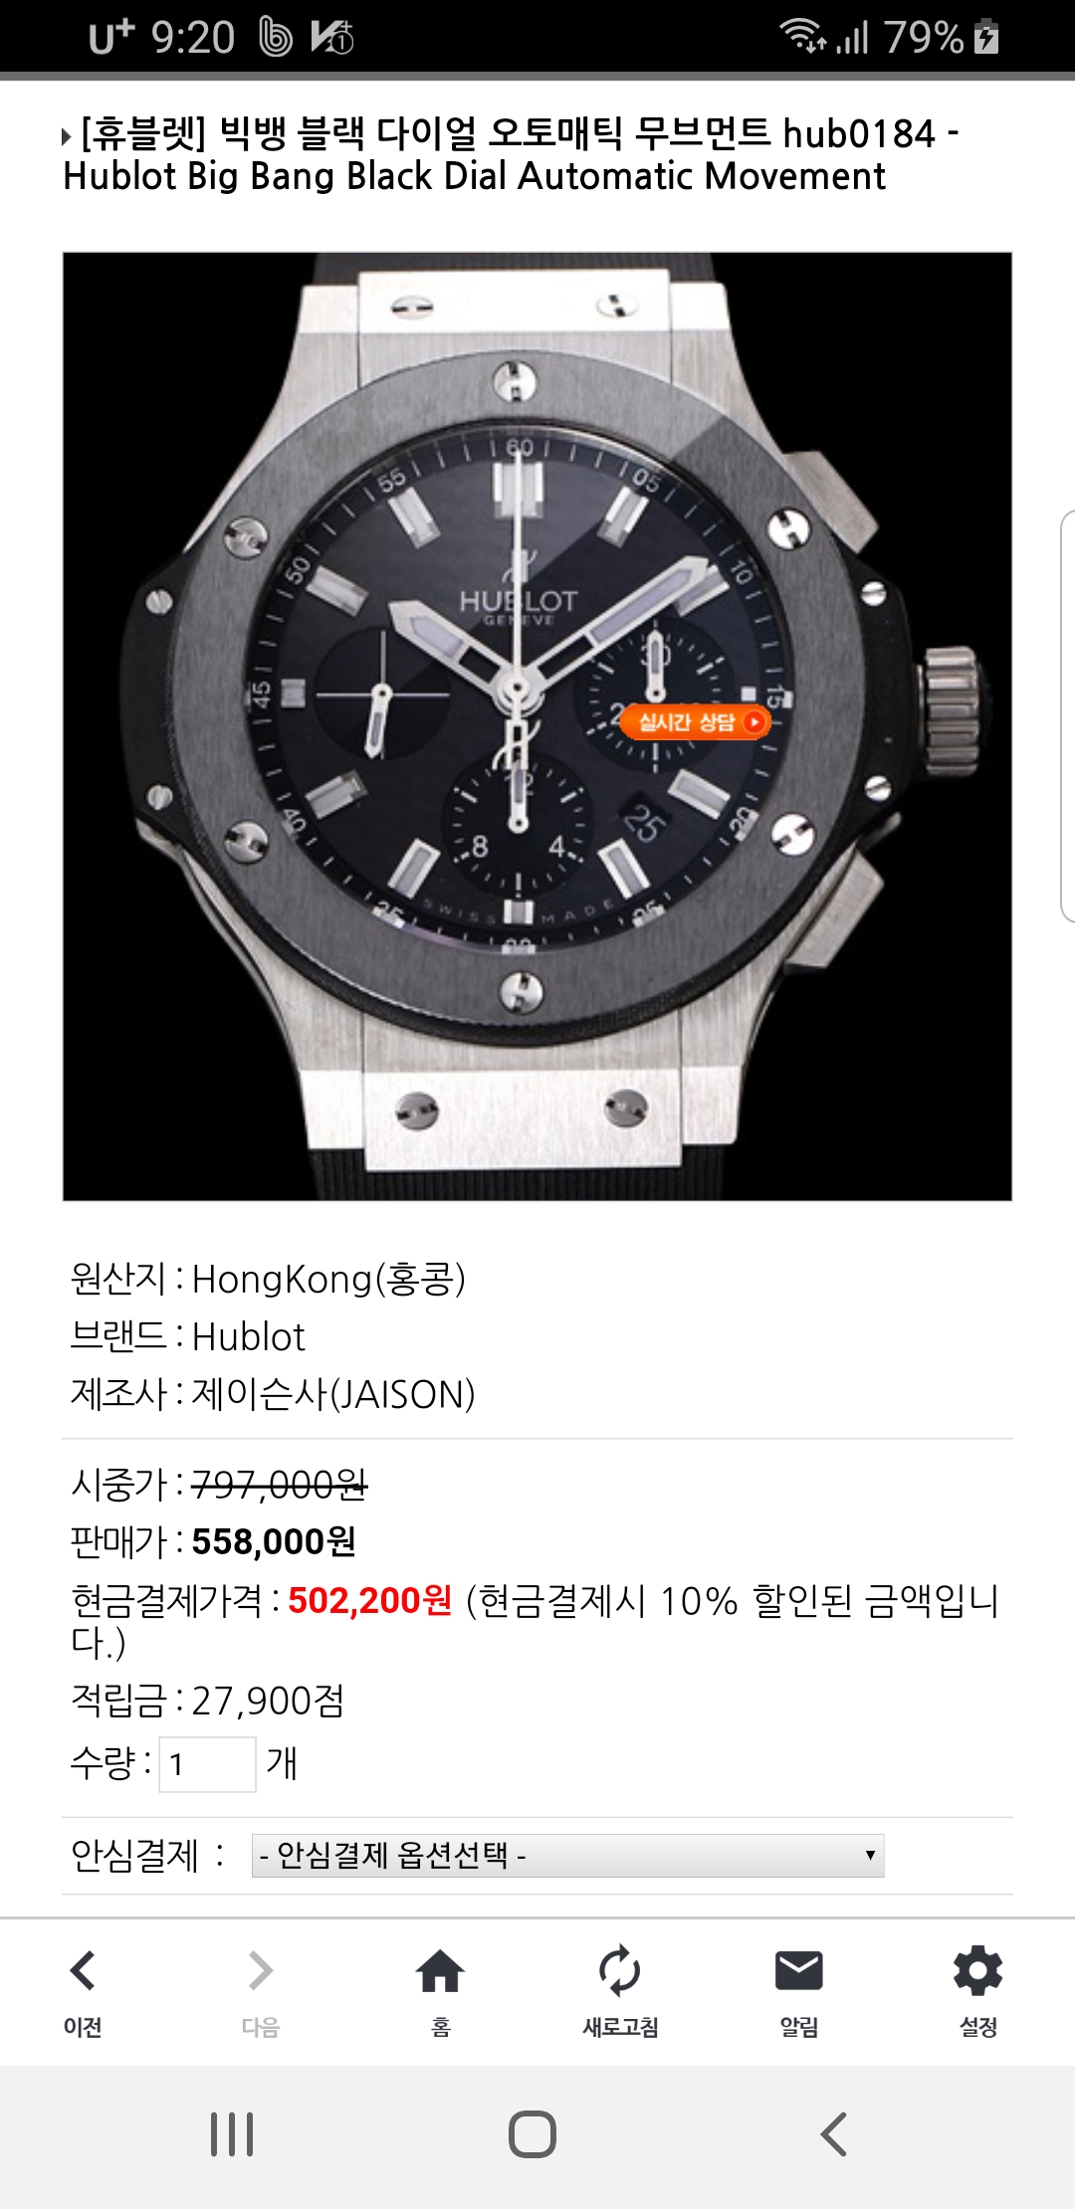
Task: Open 안심결제 옵션선택 dropdown
Action: coord(567,1856)
